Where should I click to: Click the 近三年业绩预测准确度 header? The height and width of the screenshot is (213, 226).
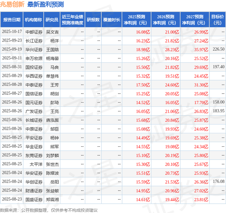[x=73, y=20]
